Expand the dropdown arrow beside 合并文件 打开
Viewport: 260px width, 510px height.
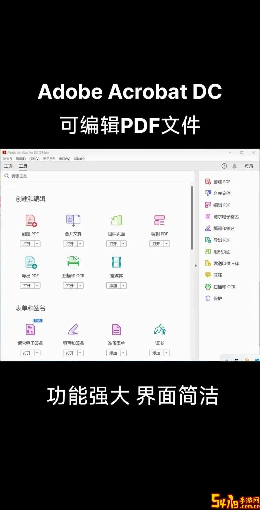pyautogui.click(x=80, y=244)
